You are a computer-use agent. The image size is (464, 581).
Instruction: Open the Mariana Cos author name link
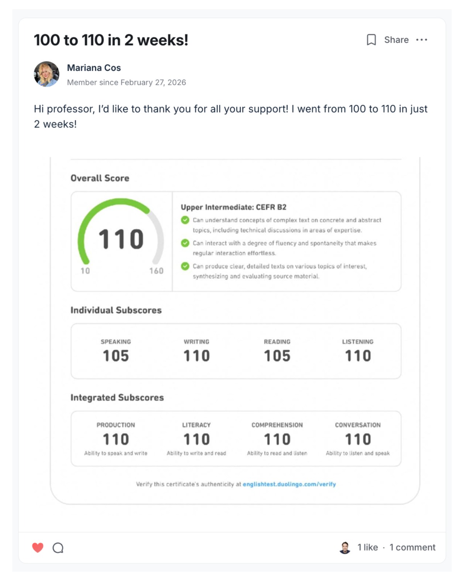pyautogui.click(x=94, y=68)
